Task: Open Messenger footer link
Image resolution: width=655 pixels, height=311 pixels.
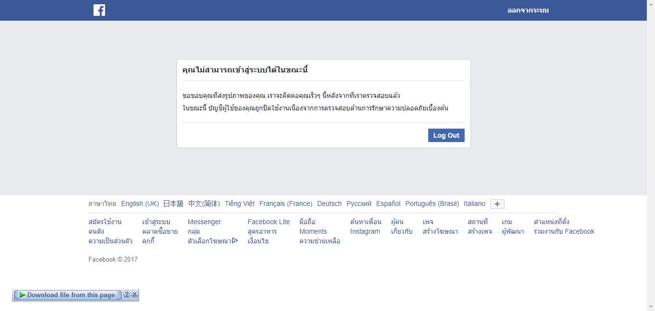Action: click(204, 222)
